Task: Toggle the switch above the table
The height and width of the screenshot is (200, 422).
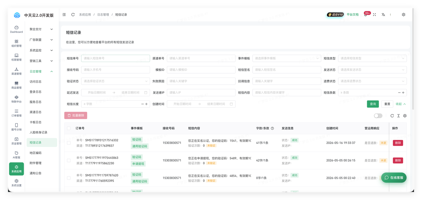Action: 378,116
